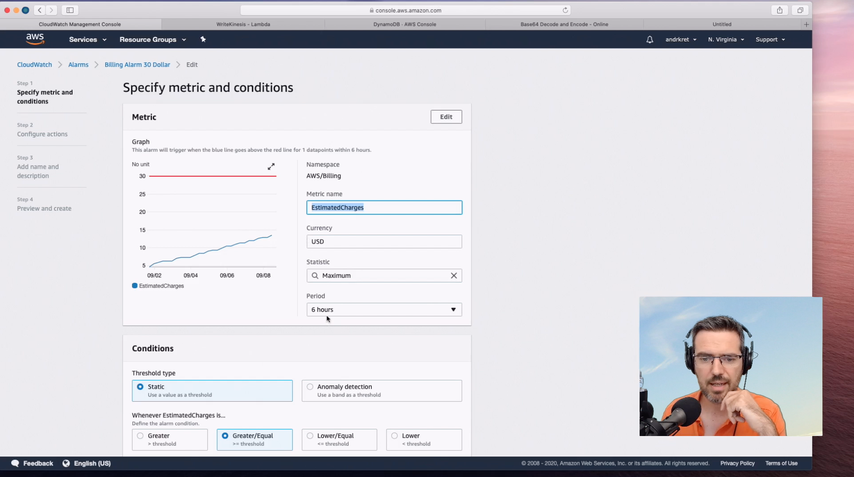854x477 pixels.
Task: Go to Step 3 Add name and description
Action: pos(38,171)
